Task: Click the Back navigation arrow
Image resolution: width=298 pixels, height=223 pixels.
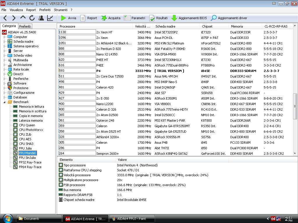Action: coord(5,18)
